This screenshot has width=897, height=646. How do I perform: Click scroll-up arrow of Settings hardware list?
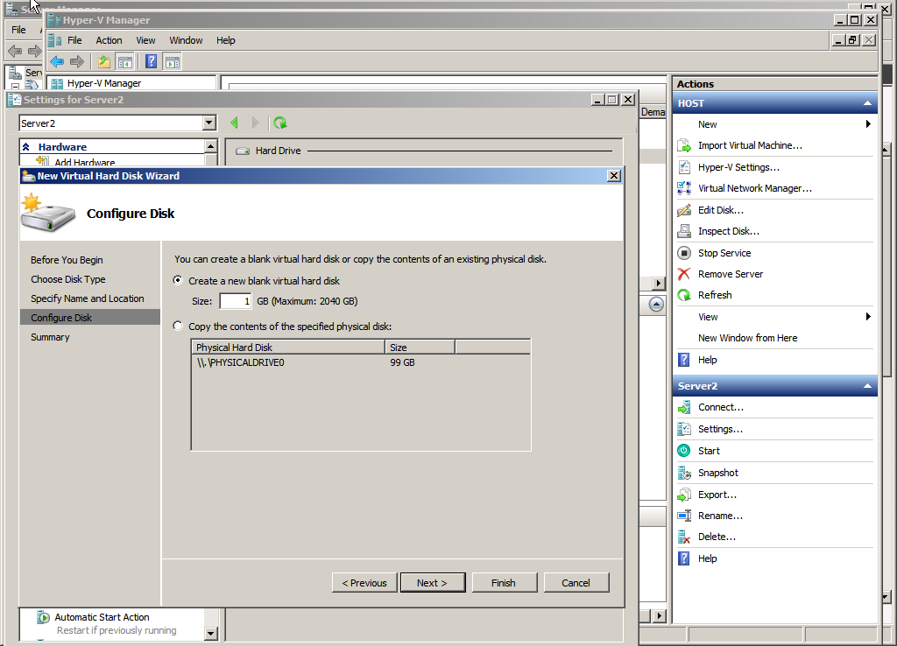[x=210, y=146]
